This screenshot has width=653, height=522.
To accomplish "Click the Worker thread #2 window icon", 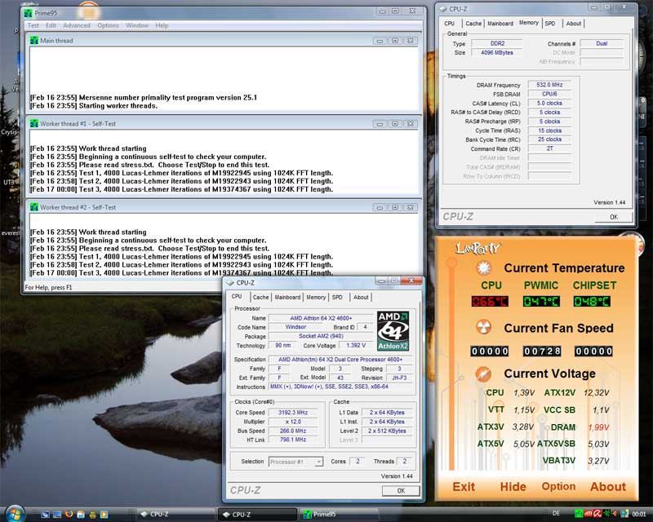I will click(34, 207).
